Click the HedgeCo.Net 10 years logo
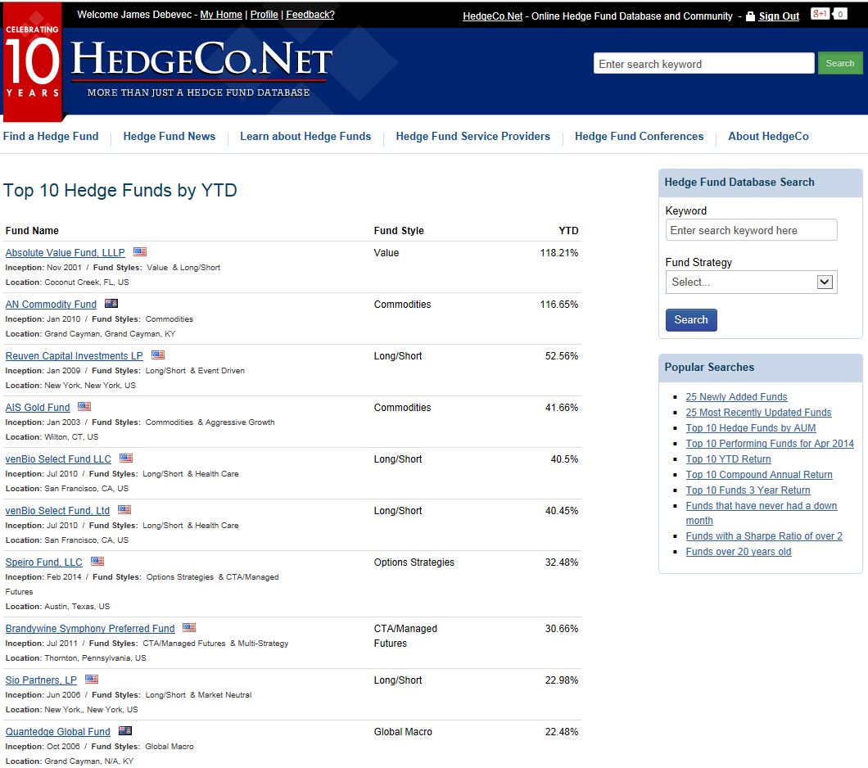 coord(169,62)
